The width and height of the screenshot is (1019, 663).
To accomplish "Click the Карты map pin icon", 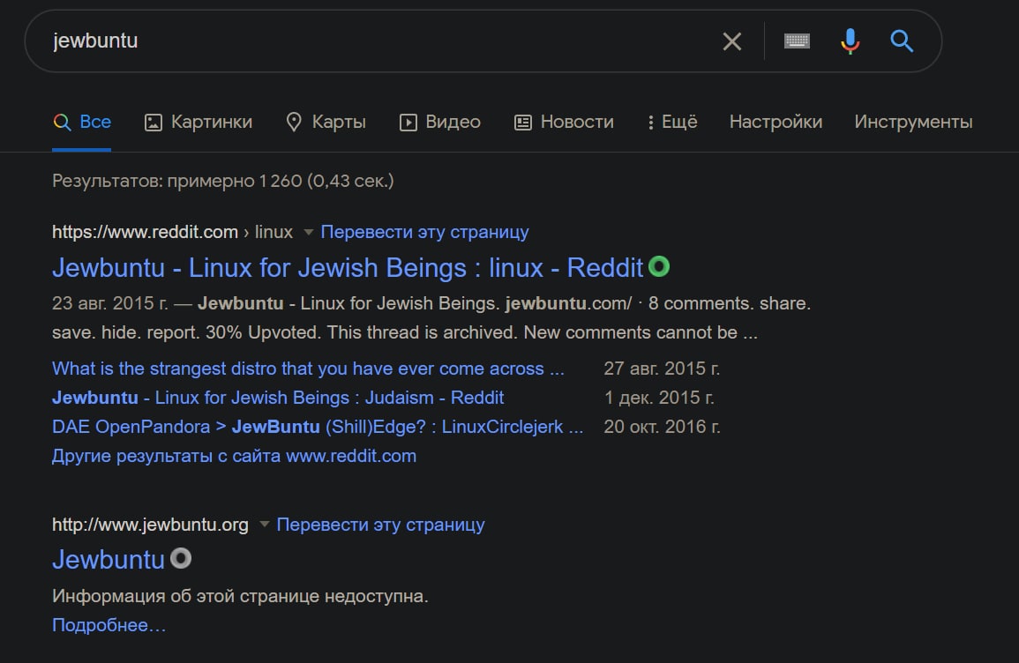I will click(294, 122).
